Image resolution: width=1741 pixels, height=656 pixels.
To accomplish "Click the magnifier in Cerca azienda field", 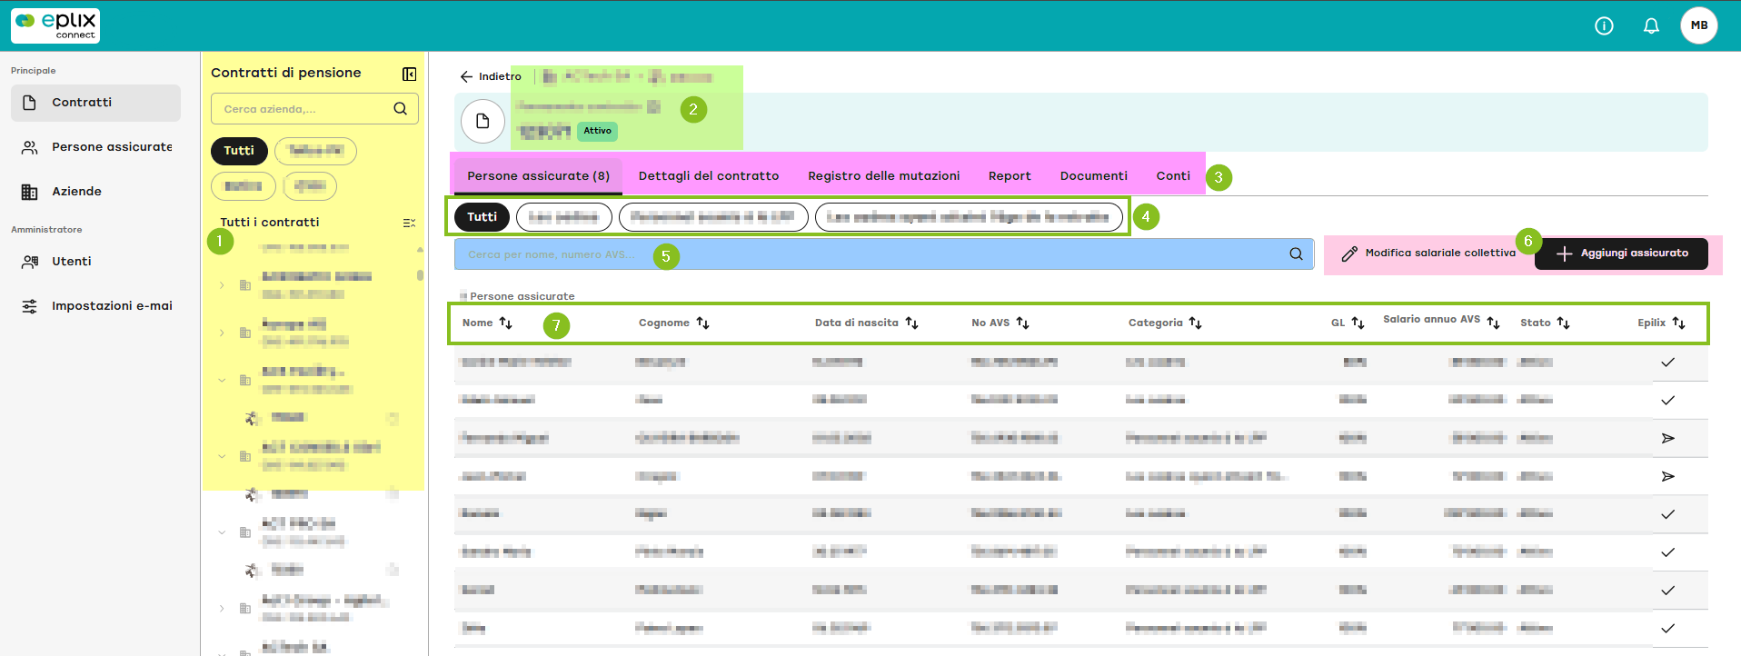I will 400,108.
